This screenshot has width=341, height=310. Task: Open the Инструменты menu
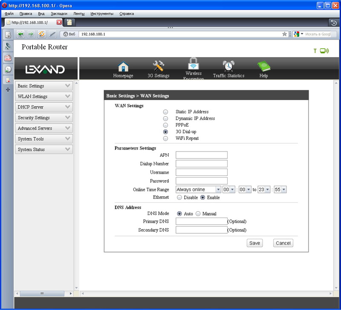tap(102, 14)
